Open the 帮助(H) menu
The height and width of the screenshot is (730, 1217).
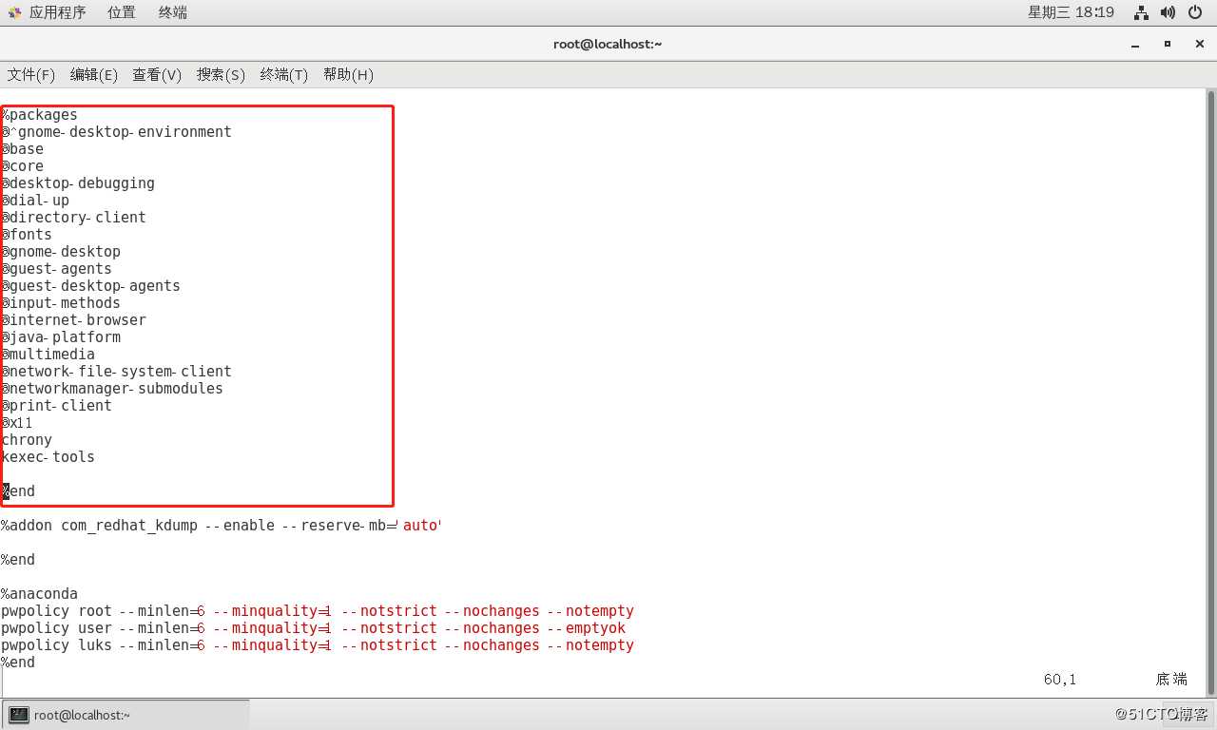coord(348,74)
